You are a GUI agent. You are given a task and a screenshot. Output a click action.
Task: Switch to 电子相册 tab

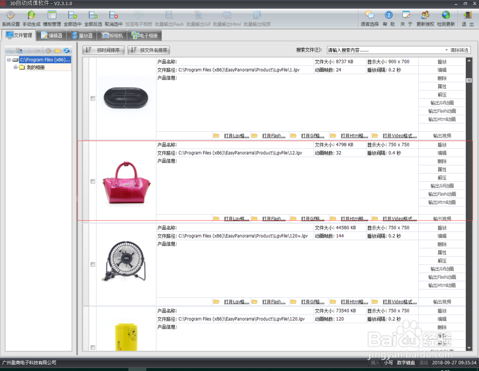point(145,36)
